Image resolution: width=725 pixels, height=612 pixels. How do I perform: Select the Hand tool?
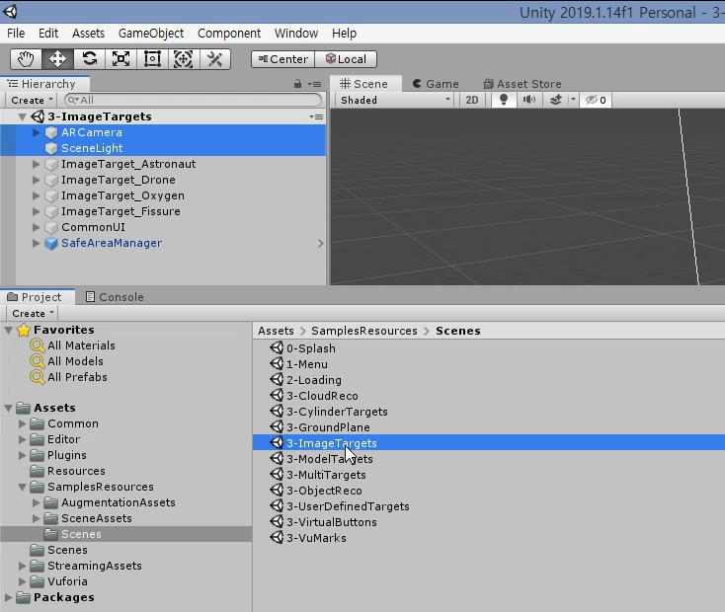coord(26,59)
